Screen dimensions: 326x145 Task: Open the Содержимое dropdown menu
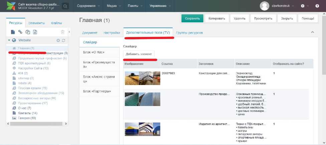[x=89, y=6]
